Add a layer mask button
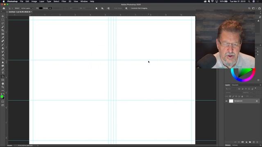This screenshot has height=147, width=262. (242, 142)
